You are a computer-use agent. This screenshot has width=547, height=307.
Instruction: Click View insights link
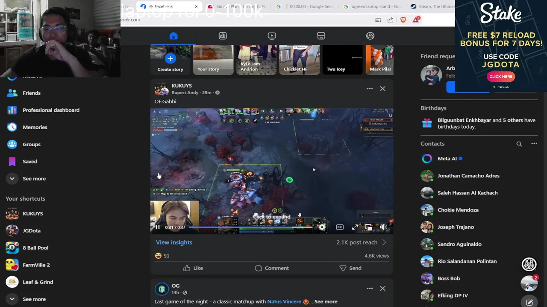(x=174, y=242)
